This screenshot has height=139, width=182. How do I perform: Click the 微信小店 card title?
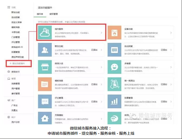[59, 64]
